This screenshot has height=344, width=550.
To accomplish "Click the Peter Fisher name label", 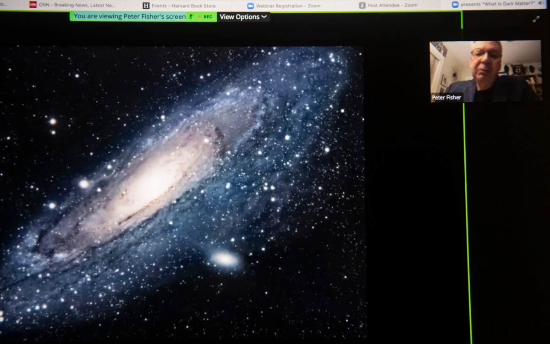I will tap(446, 98).
